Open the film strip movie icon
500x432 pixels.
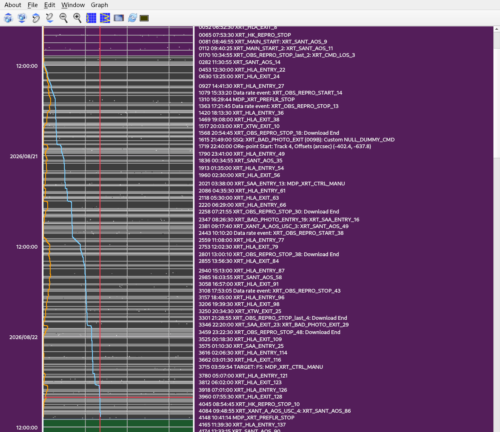click(119, 18)
